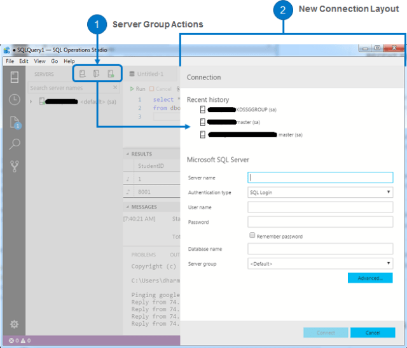407x348 pixels.
Task: Open the Go menu
Action: [x=54, y=61]
